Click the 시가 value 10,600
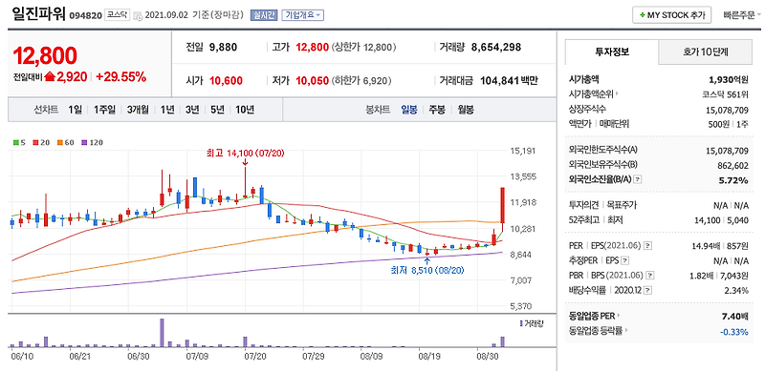Image resolution: width=765 pixels, height=371 pixels. click(x=226, y=81)
